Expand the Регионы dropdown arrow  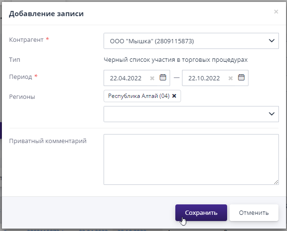coord(271,114)
